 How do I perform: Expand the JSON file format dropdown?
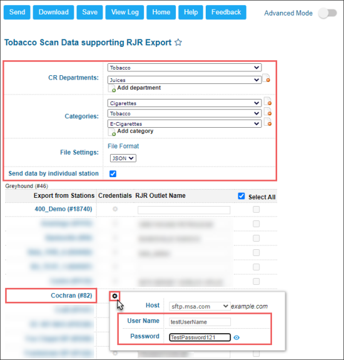coord(123,158)
